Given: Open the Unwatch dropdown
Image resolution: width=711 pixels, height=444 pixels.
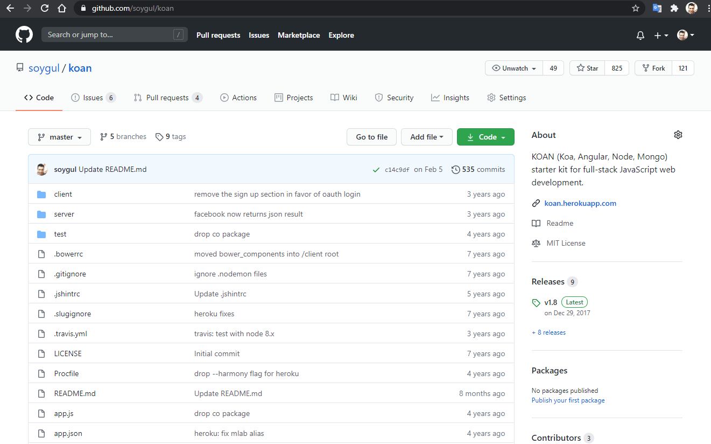Looking at the screenshot, I should (x=513, y=68).
